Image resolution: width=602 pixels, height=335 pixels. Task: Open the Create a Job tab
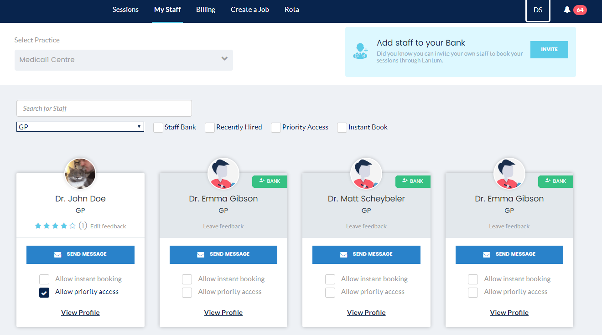point(250,10)
